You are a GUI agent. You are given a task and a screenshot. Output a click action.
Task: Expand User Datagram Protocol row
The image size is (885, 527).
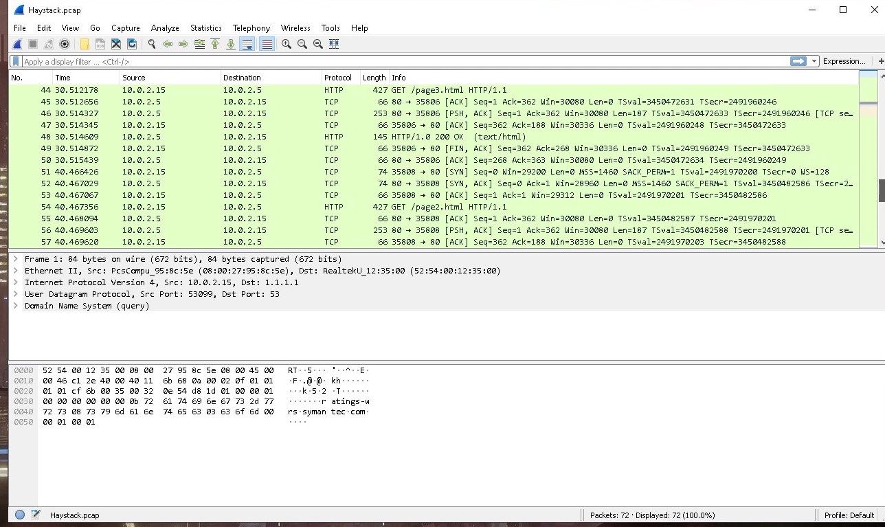pos(16,294)
